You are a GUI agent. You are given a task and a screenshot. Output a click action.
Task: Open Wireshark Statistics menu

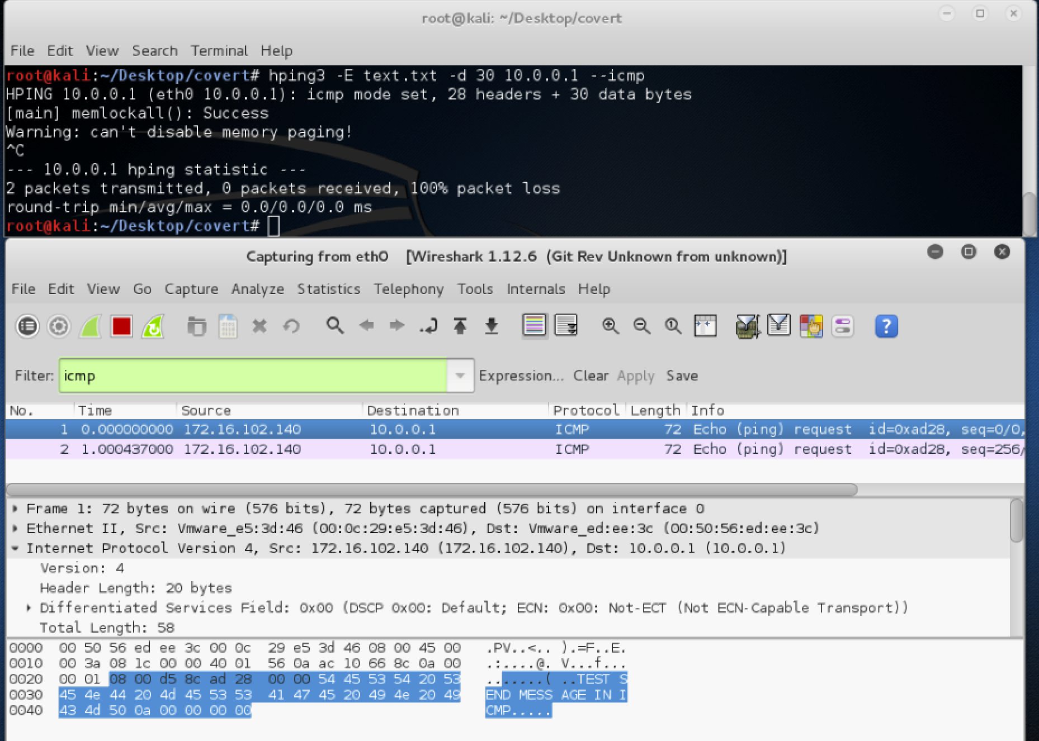[329, 289]
